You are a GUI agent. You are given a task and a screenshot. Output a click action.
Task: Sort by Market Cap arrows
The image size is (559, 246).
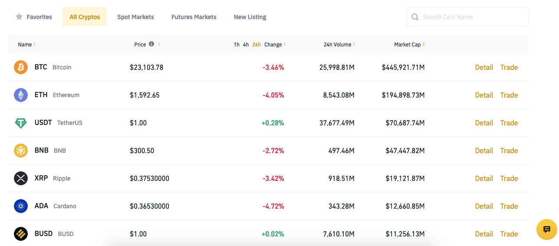[x=424, y=45]
